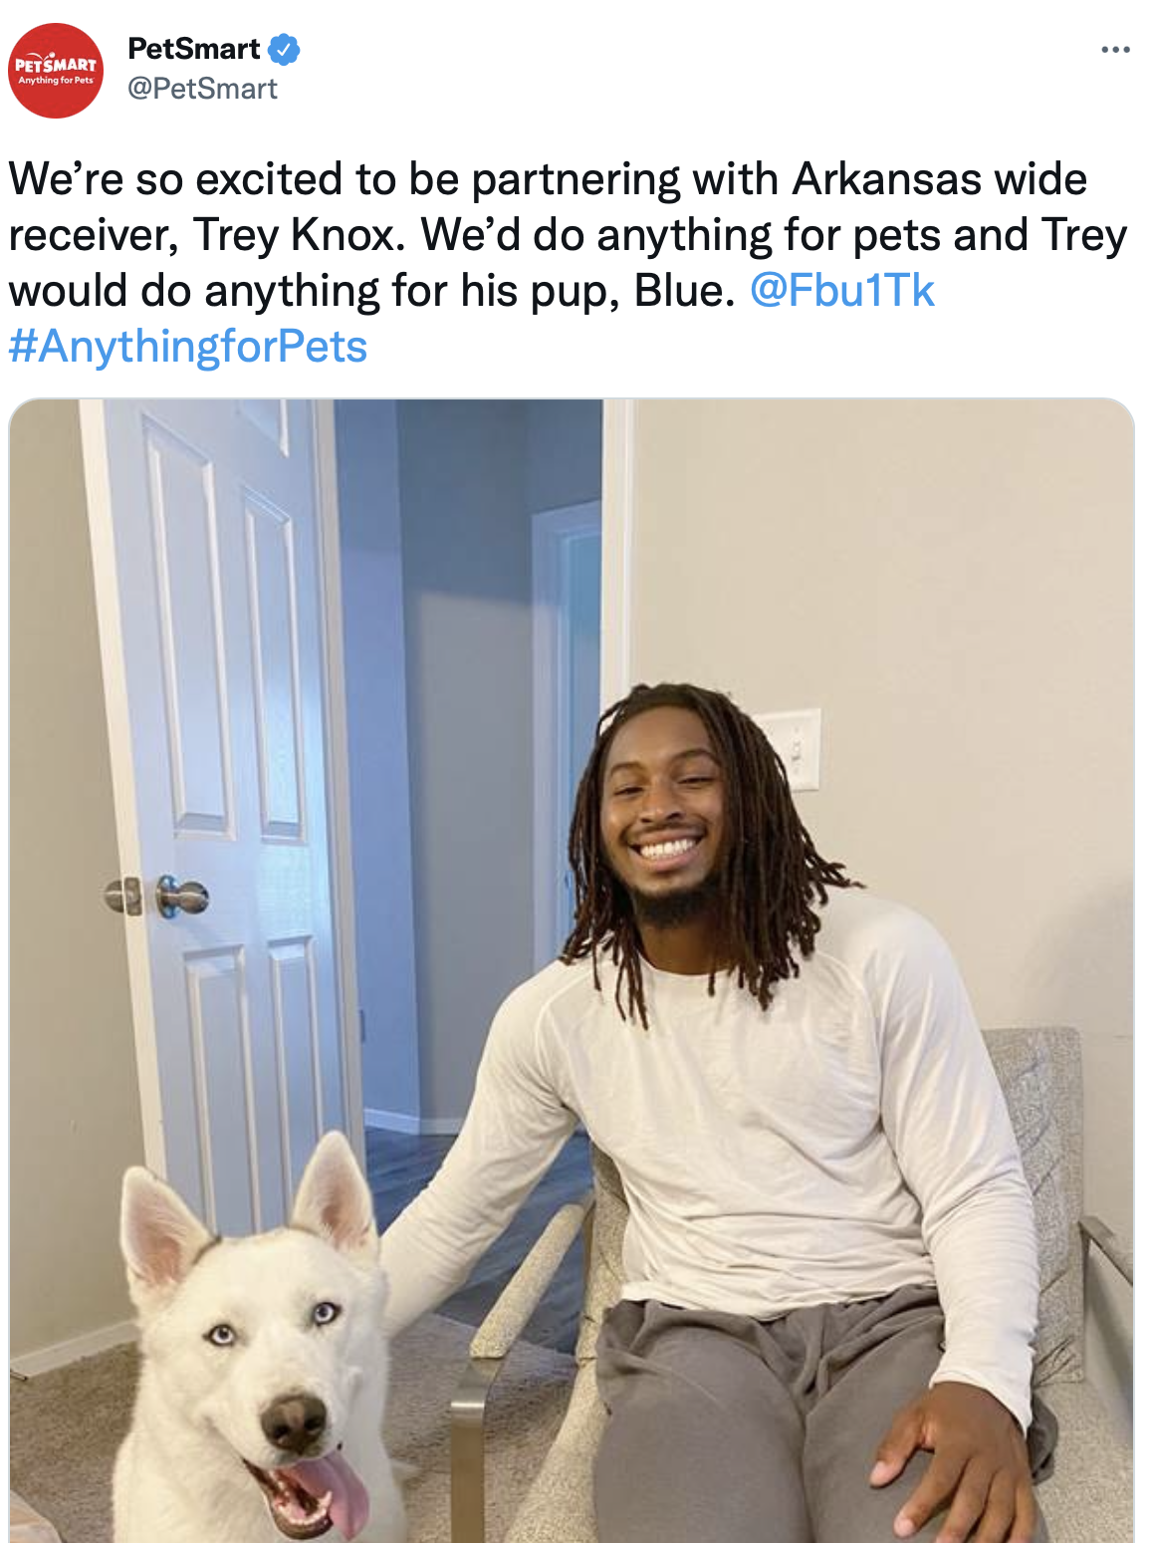The height and width of the screenshot is (1543, 1152).
Task: Click the @PetSmart handle
Action: click(x=202, y=89)
